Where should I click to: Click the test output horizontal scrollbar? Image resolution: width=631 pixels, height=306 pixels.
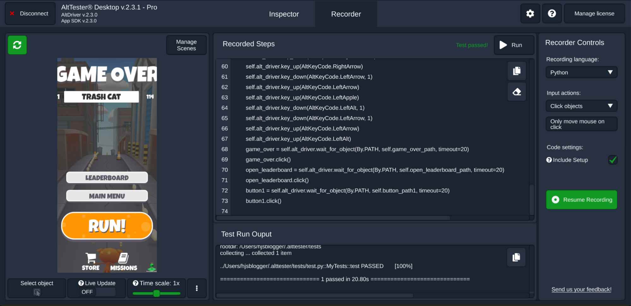coord(315,296)
